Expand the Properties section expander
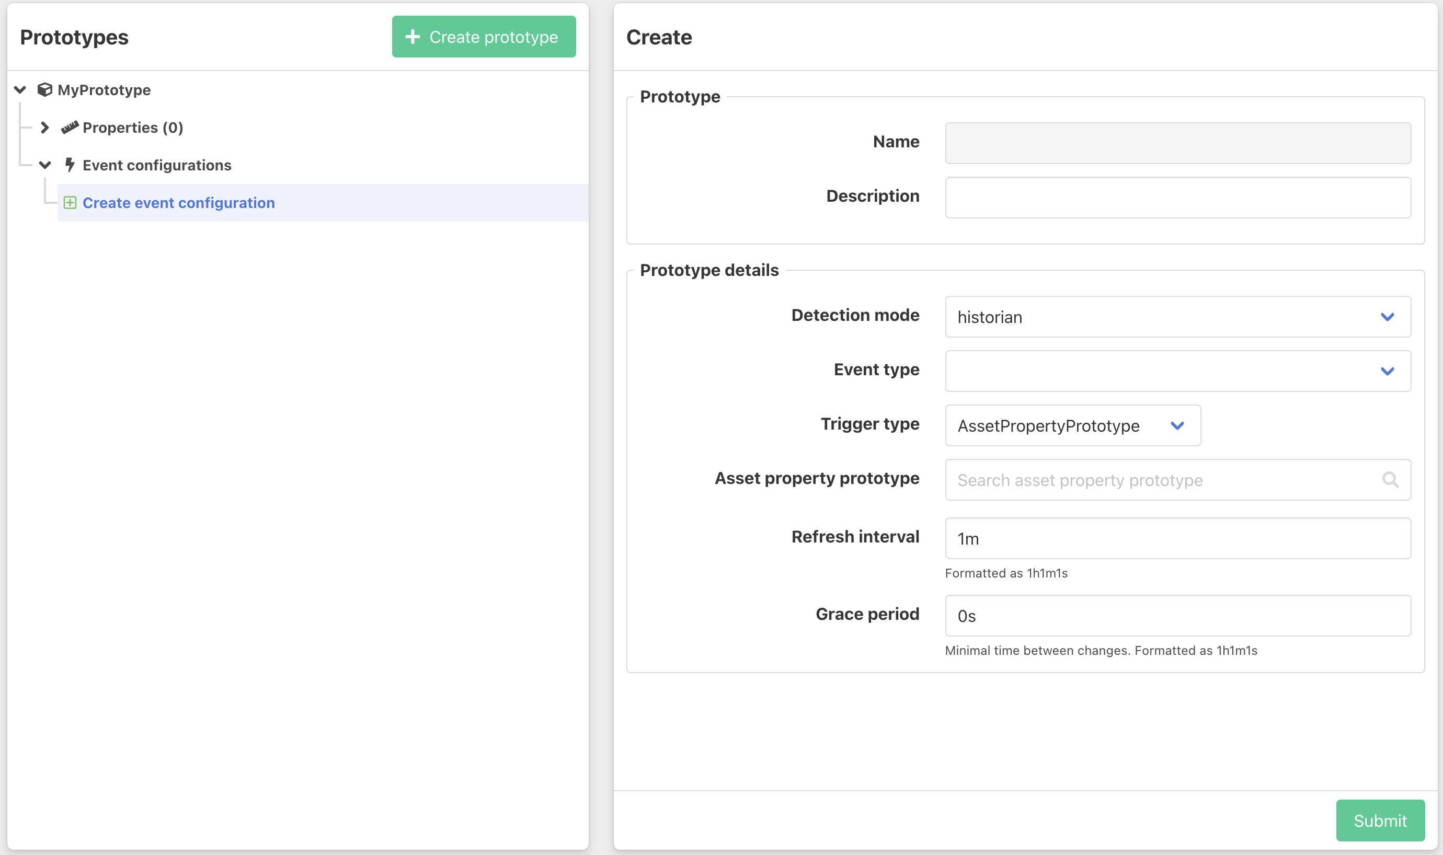 (x=45, y=126)
